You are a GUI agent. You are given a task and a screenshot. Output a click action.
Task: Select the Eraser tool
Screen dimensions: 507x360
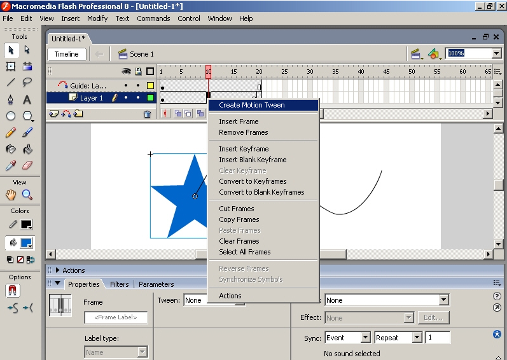point(27,166)
